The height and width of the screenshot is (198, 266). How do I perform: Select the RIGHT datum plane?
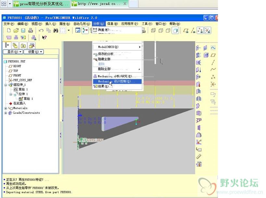(17, 66)
